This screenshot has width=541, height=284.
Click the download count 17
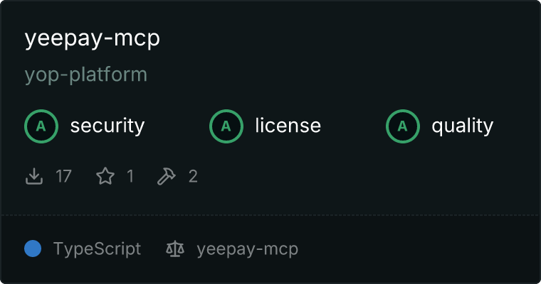pyautogui.click(x=64, y=176)
